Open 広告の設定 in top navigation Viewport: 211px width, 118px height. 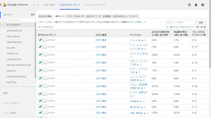tap(50, 5)
